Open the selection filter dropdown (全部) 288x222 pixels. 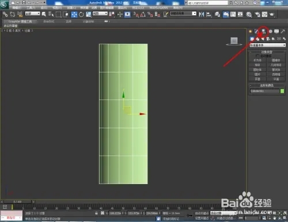point(33,14)
